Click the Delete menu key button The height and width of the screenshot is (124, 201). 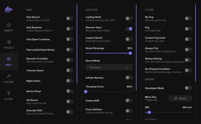[x=180, y=98]
